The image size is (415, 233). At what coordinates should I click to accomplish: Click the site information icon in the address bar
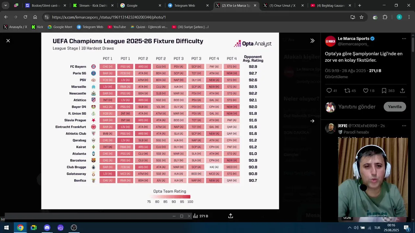[x=47, y=17]
